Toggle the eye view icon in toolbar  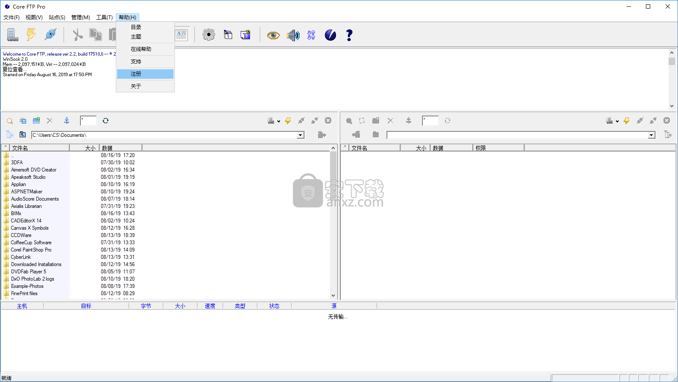[274, 35]
